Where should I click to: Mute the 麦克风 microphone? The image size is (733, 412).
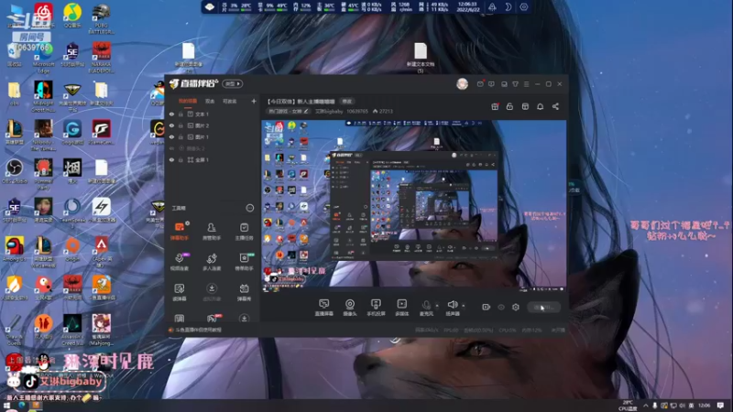point(426,308)
